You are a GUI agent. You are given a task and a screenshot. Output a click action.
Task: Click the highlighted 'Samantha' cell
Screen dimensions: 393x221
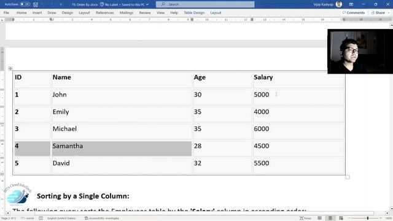coord(122,149)
